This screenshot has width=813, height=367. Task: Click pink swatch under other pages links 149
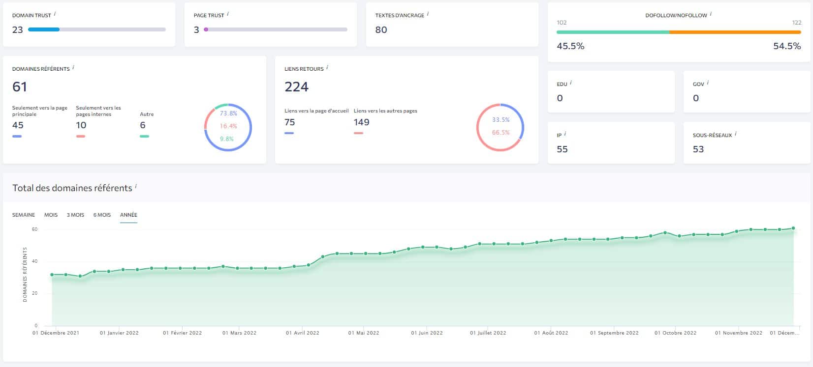(x=358, y=133)
